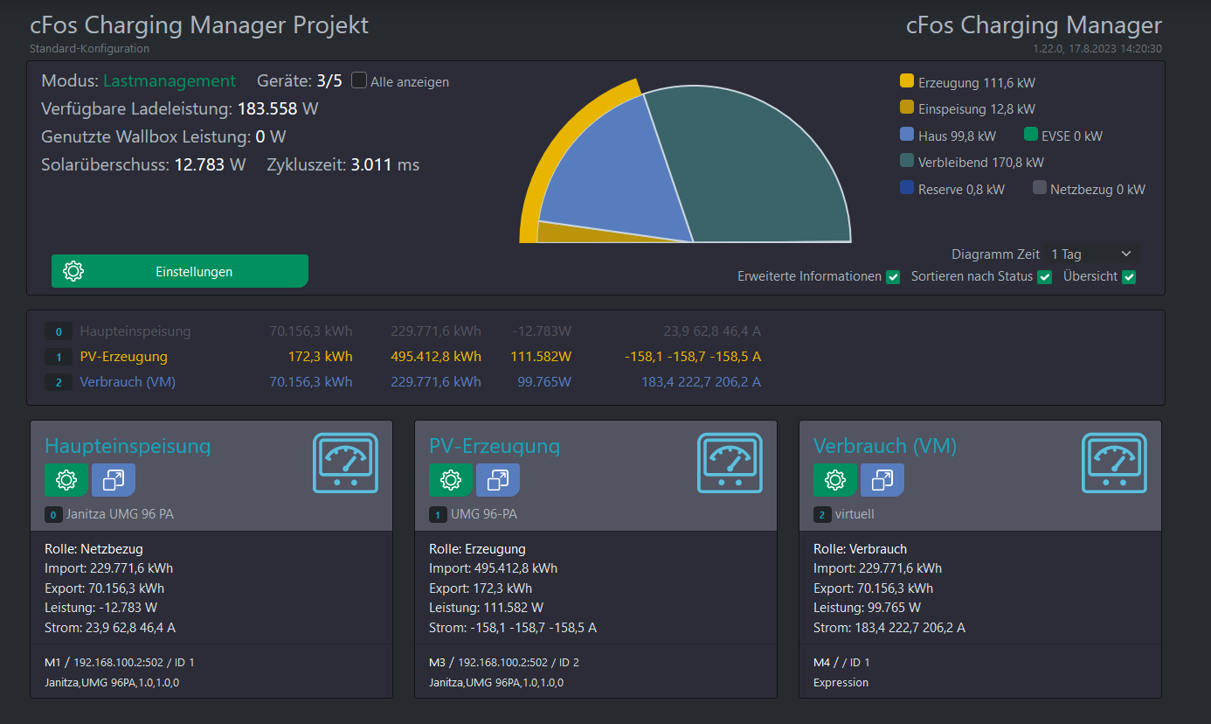Click the meter gauge icon on Haupteinspeisung

[345, 463]
